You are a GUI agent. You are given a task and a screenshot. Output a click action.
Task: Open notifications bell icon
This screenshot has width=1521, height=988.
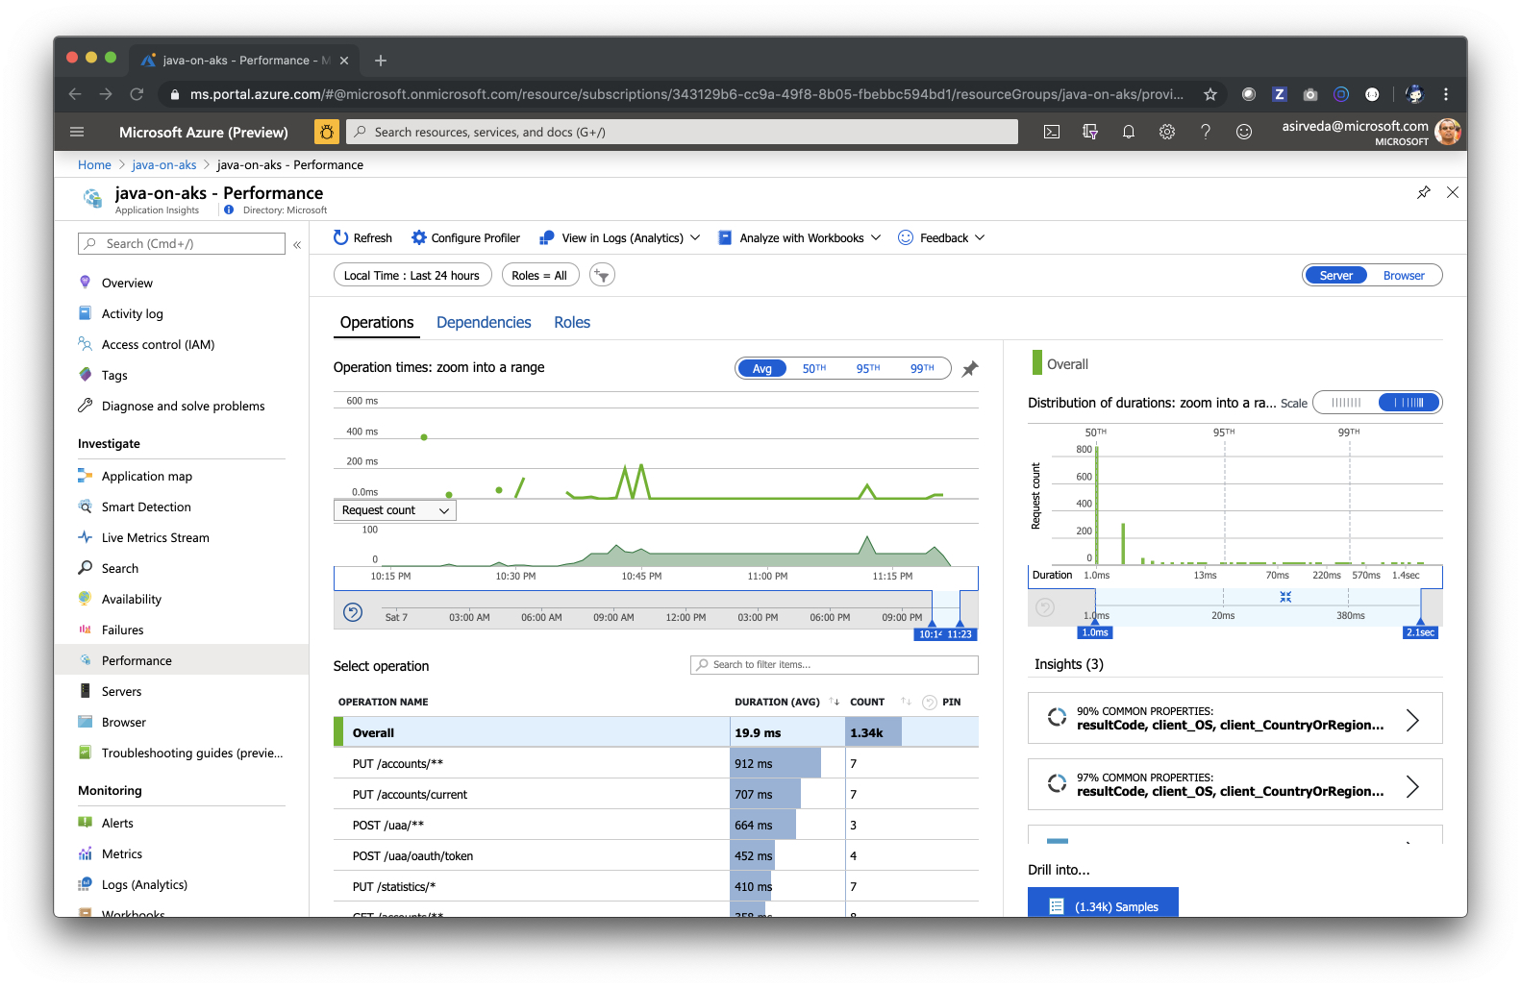click(1129, 132)
